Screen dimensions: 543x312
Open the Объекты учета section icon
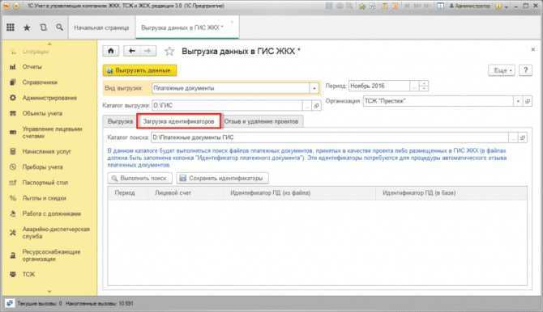13,113
